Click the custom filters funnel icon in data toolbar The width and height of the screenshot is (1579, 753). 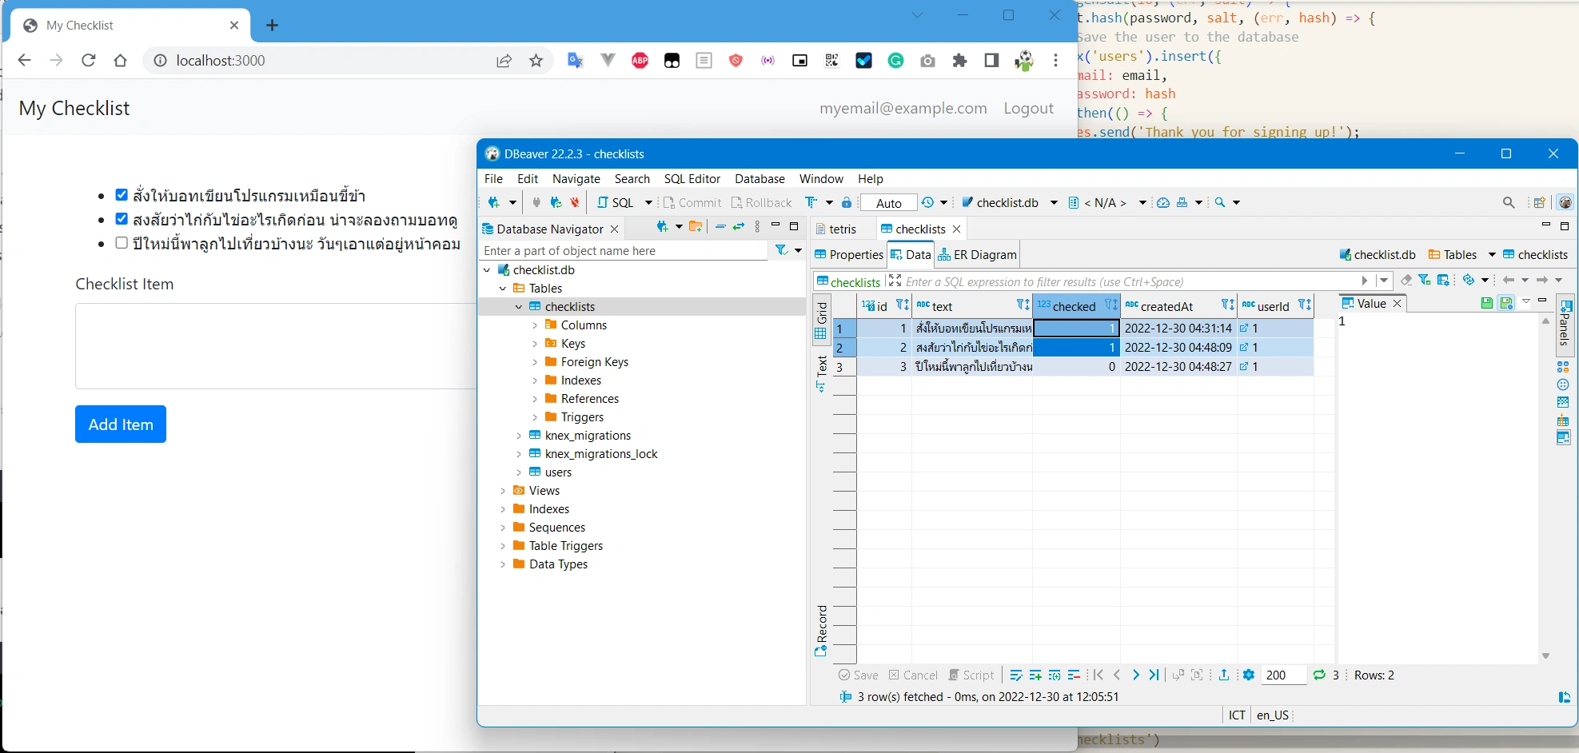coord(1425,280)
